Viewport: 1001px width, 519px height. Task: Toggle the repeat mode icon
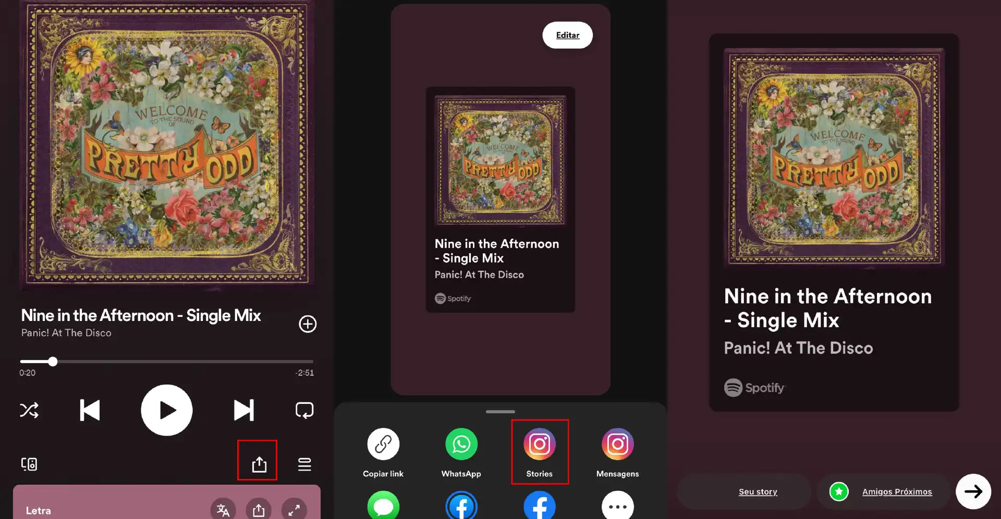(x=304, y=411)
